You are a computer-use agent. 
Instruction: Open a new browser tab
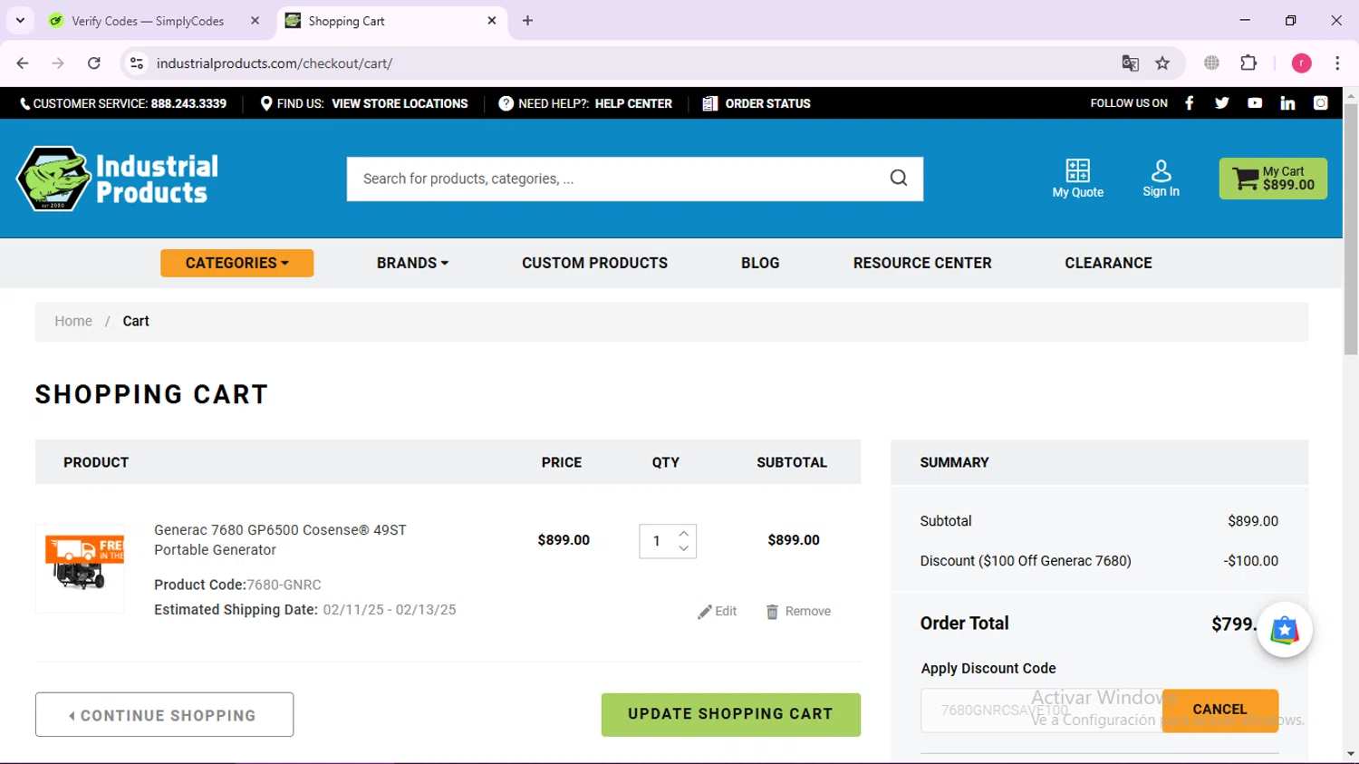coord(527,21)
